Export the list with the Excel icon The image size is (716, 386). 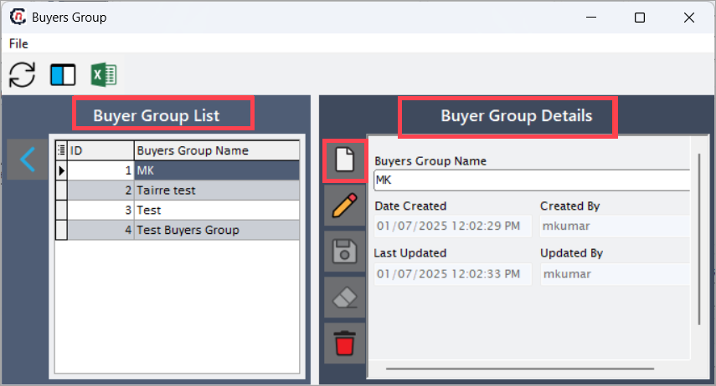[x=104, y=74]
